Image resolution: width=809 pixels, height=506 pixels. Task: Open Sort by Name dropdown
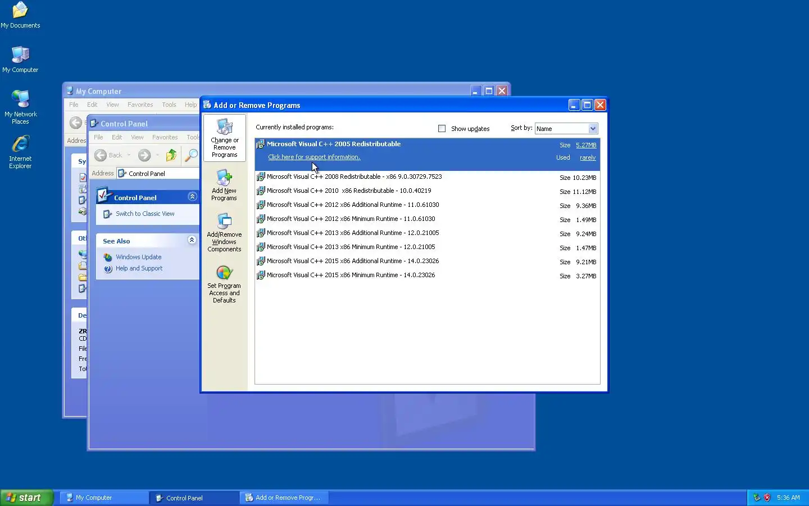pos(593,129)
